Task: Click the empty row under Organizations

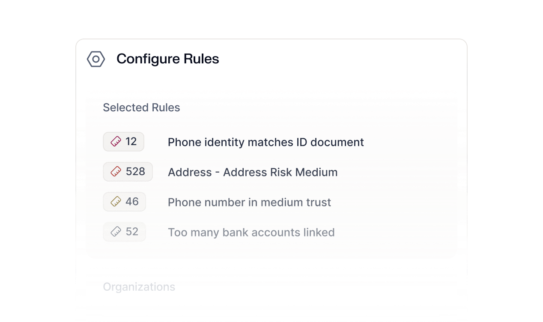Action: coord(271,306)
